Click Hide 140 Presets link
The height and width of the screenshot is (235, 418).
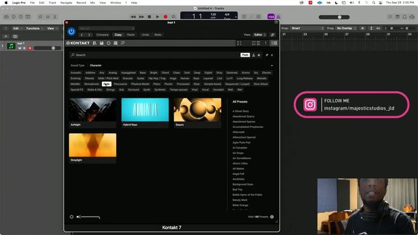pyautogui.click(x=258, y=217)
